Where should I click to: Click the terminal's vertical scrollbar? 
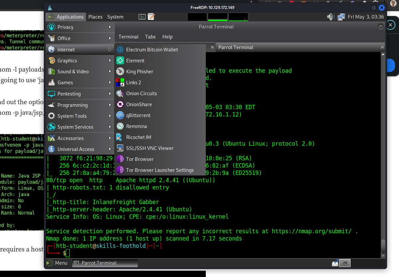point(383,246)
